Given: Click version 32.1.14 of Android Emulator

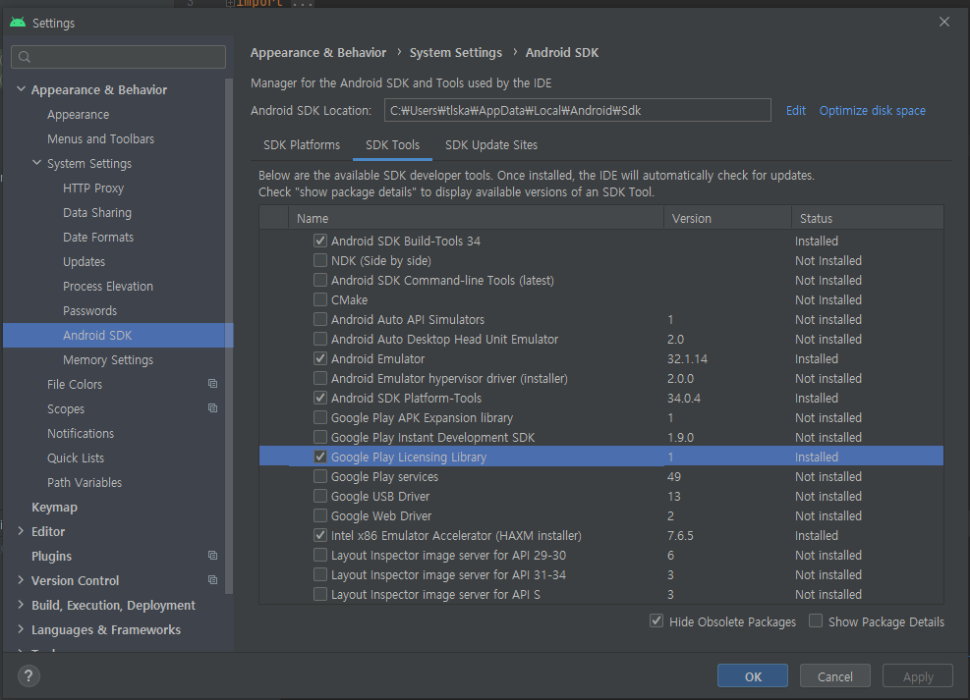Looking at the screenshot, I should click(x=687, y=359).
